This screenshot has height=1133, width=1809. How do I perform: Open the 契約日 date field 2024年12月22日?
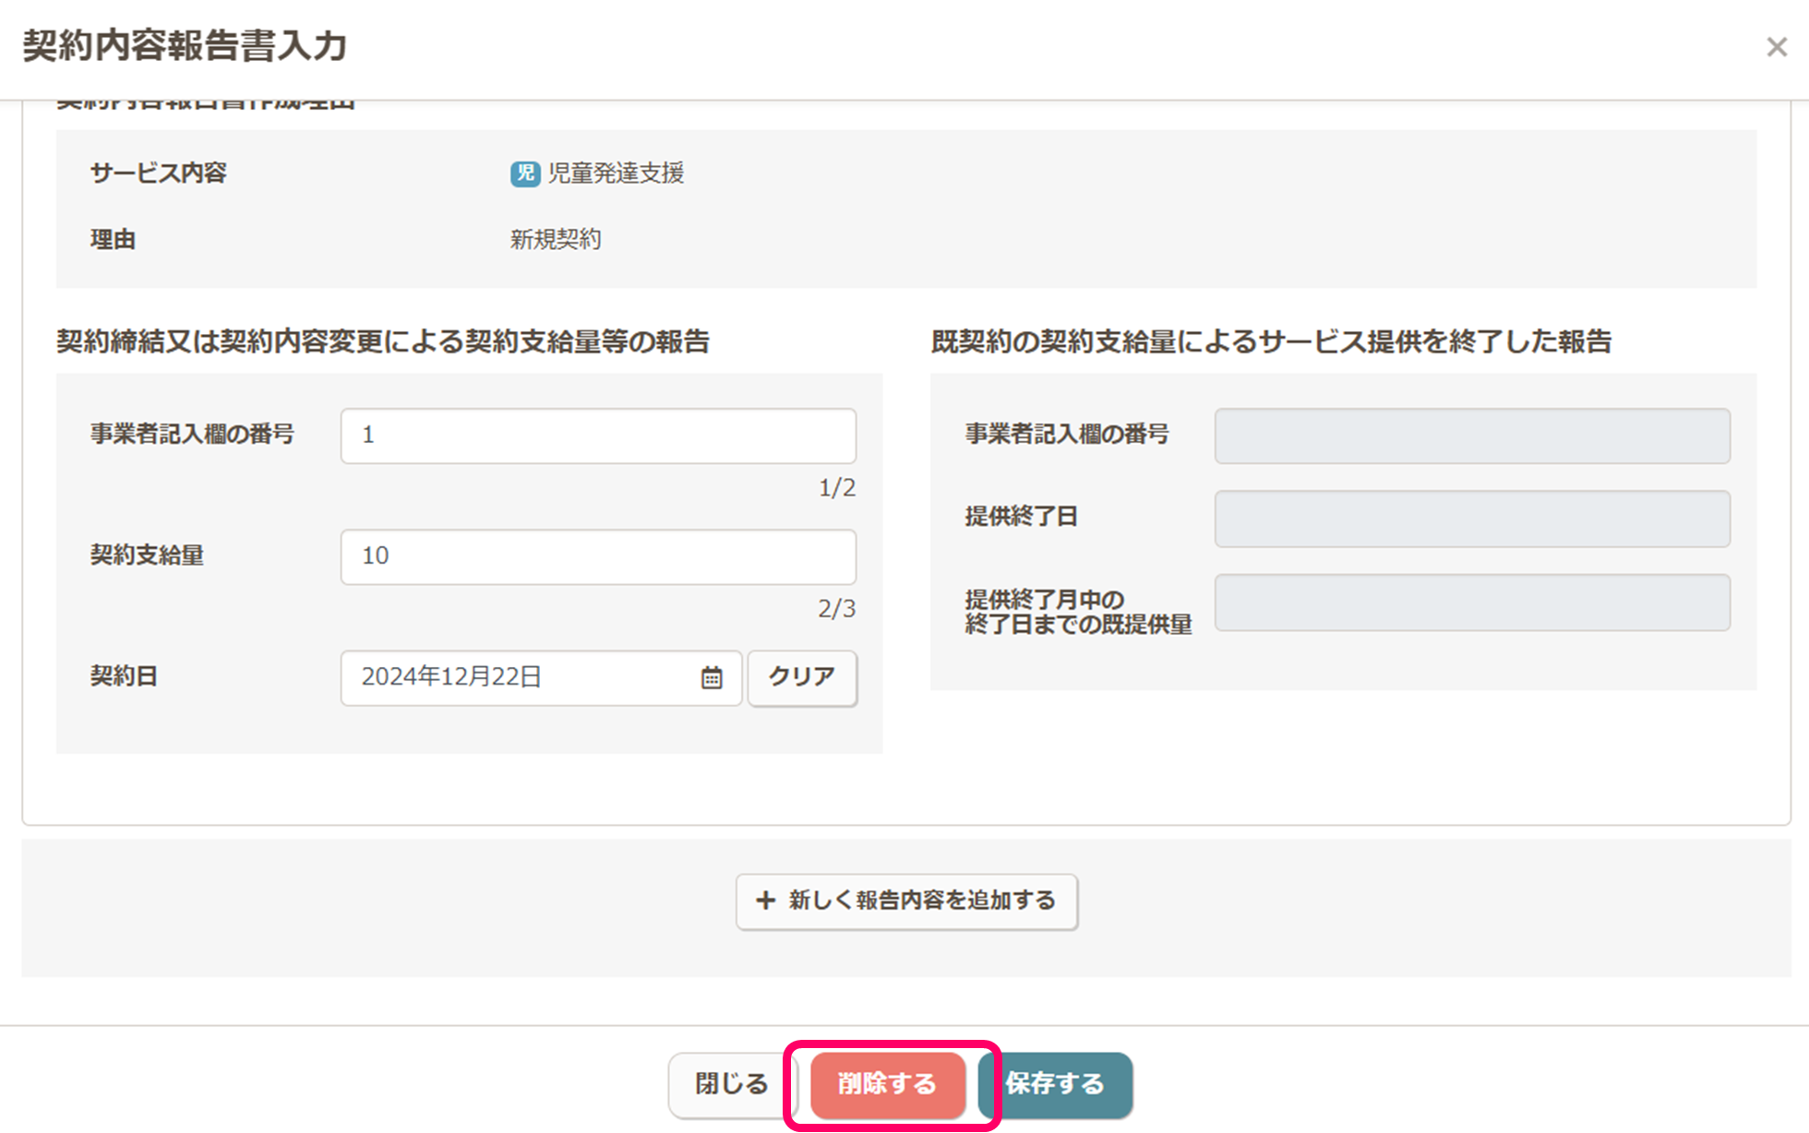[x=517, y=678]
